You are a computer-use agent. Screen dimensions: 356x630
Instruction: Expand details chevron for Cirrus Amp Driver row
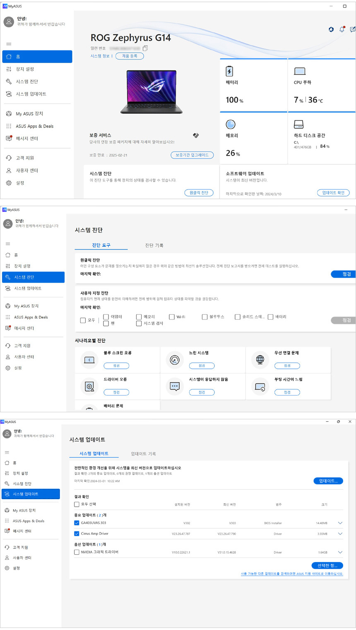[x=340, y=534]
